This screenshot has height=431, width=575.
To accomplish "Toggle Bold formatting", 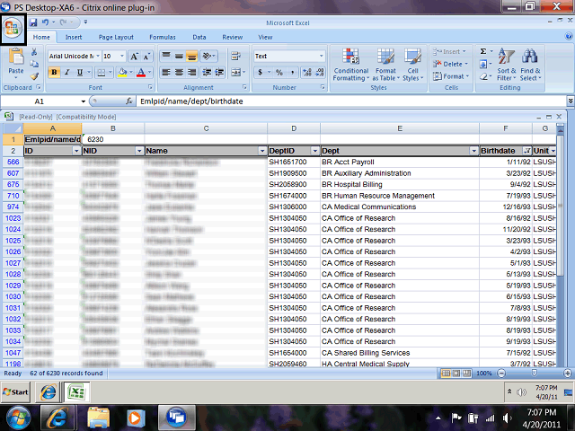I will click(x=54, y=73).
